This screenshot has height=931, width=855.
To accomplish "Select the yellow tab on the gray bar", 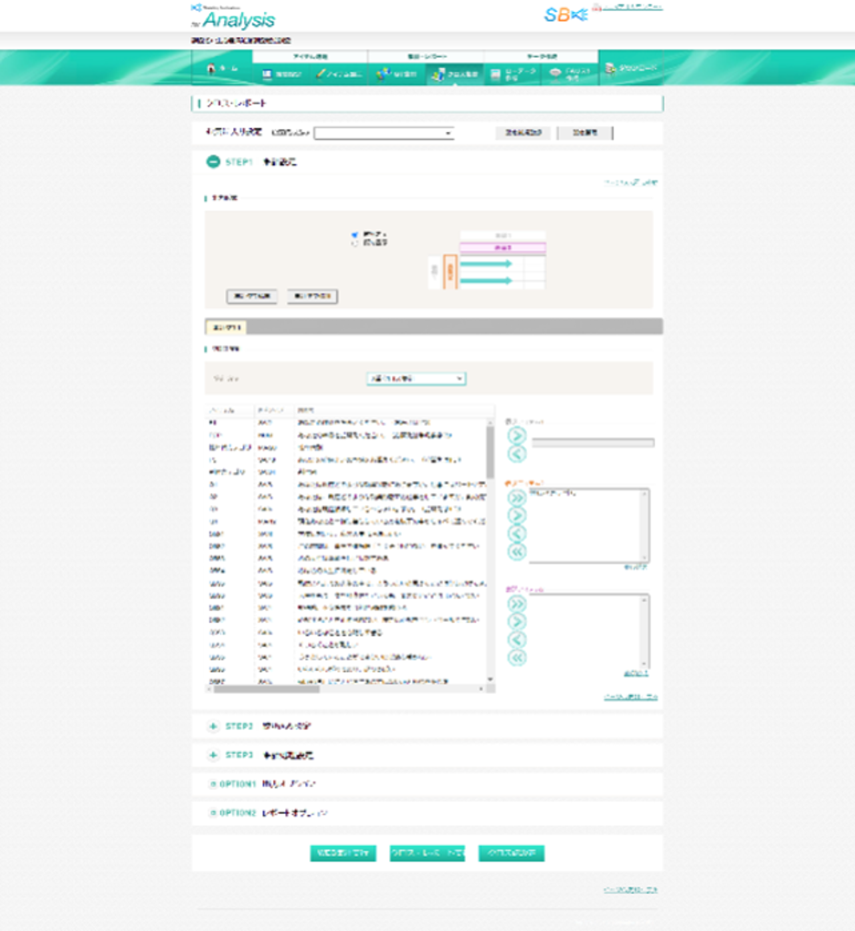I will click(226, 327).
